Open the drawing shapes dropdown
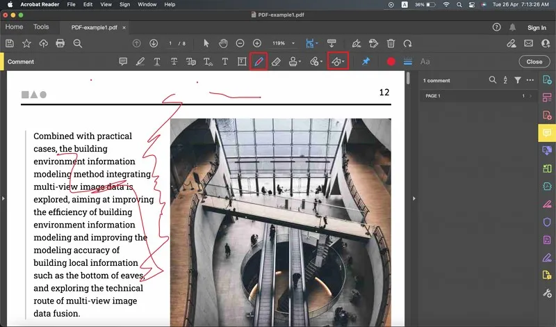Viewport: 556px width, 327px height. tap(338, 61)
